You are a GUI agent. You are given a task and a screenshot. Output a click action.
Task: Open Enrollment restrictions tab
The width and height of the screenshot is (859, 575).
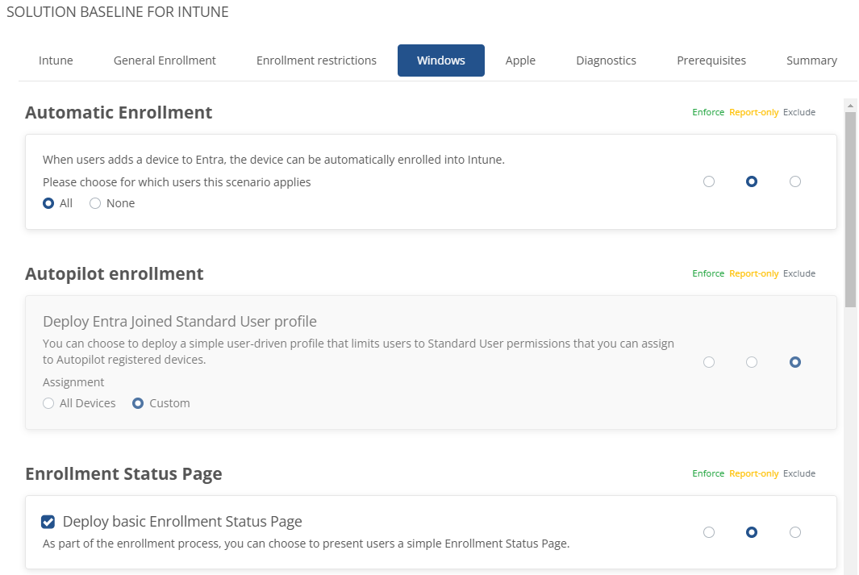316,60
